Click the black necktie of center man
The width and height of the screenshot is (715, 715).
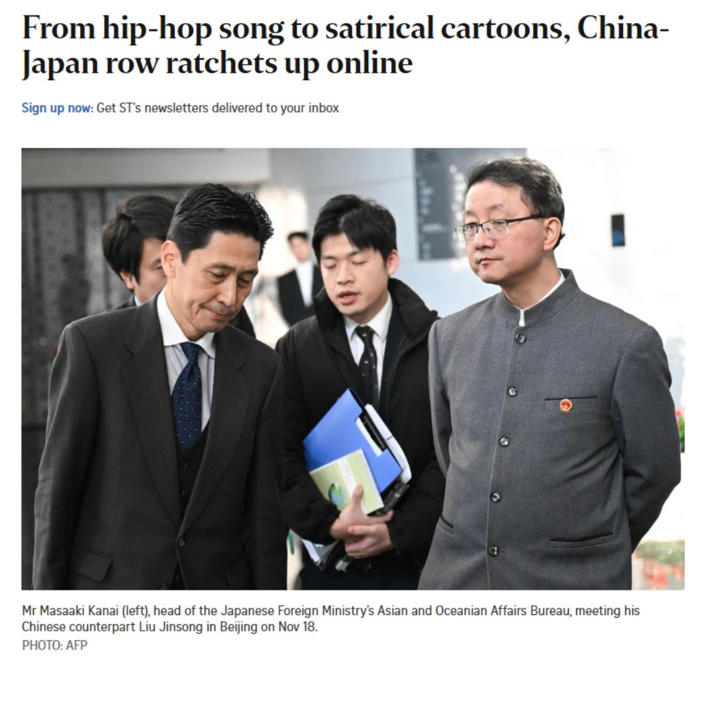coord(367,361)
